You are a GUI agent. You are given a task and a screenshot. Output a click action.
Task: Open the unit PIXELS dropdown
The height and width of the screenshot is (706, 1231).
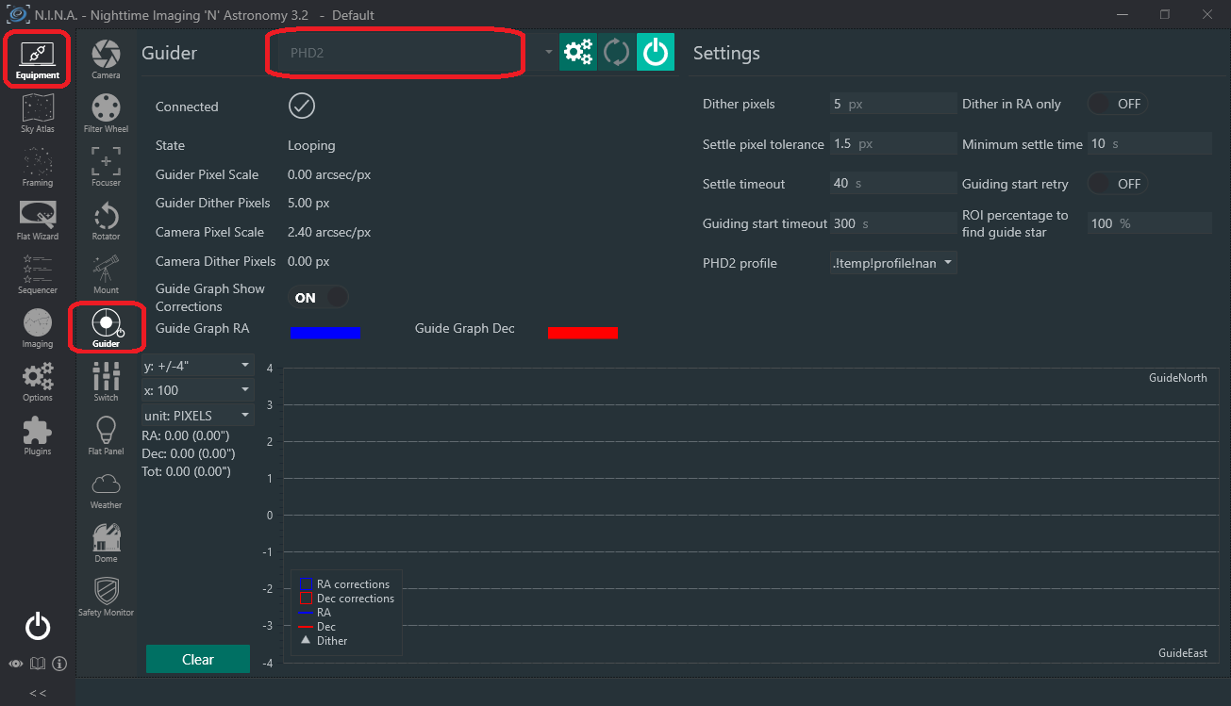pyautogui.click(x=197, y=416)
